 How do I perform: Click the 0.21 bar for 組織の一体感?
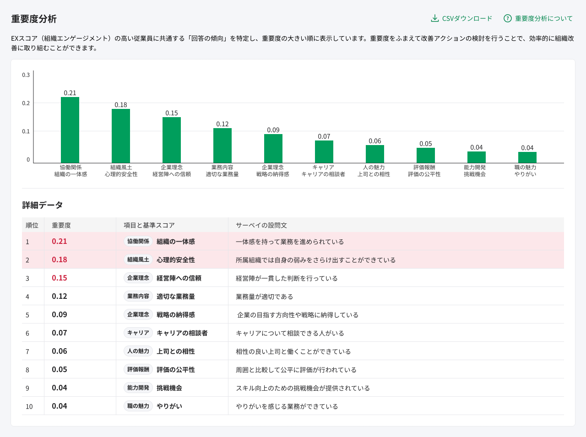(x=70, y=130)
